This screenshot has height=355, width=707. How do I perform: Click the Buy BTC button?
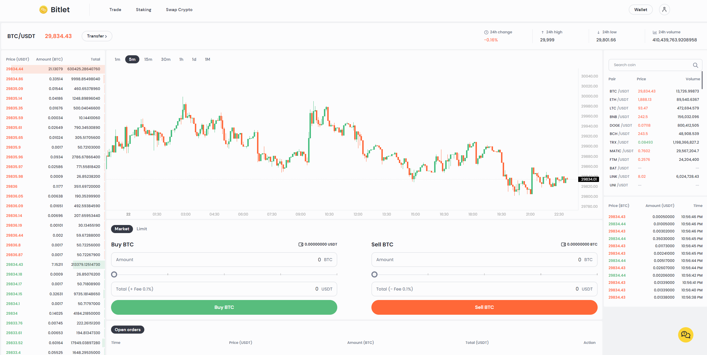tap(224, 307)
